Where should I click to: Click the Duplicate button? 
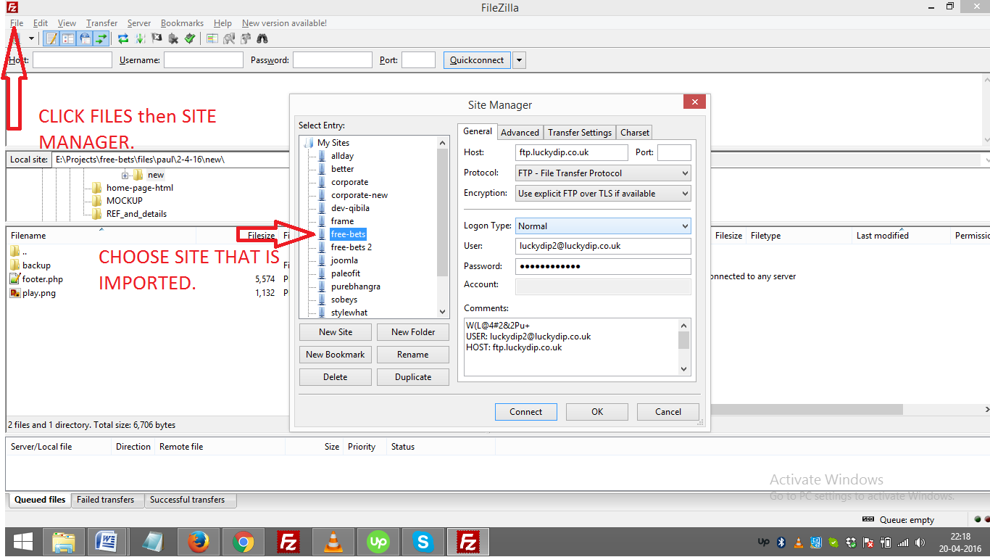point(413,377)
